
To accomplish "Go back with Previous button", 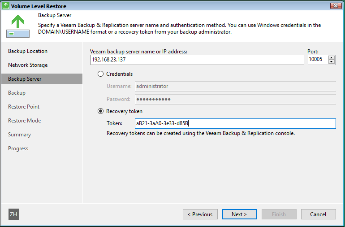I will pos(200,214).
